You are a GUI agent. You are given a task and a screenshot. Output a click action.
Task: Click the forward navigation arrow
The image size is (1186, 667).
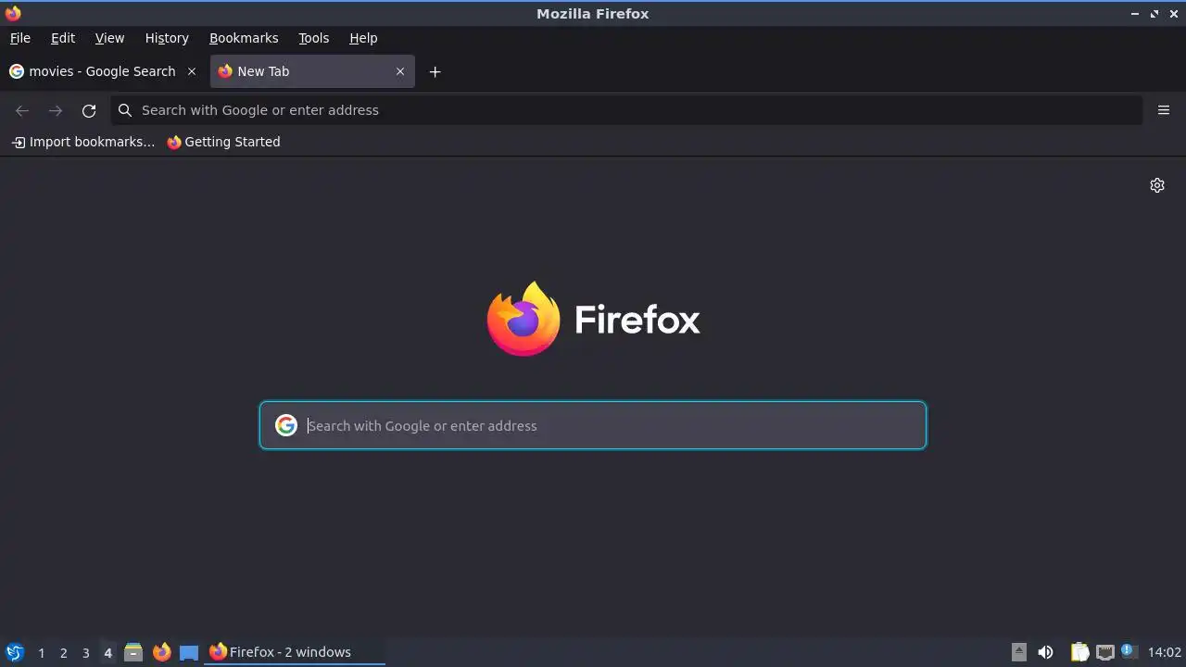click(56, 110)
